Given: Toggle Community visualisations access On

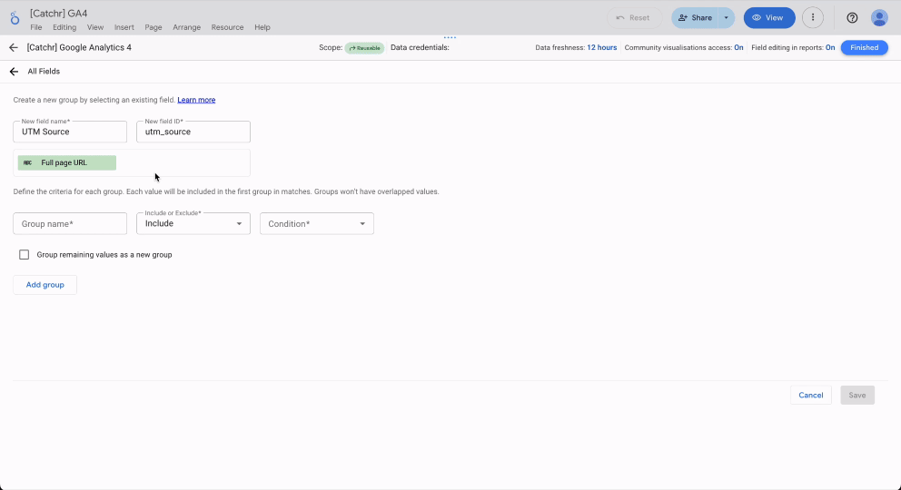Looking at the screenshot, I should point(739,47).
